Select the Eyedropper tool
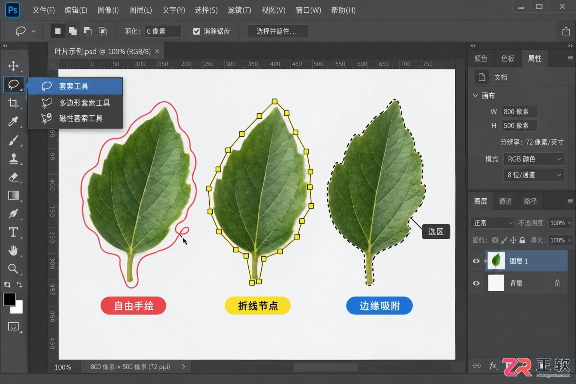This screenshot has width=576, height=384. pos(13,122)
